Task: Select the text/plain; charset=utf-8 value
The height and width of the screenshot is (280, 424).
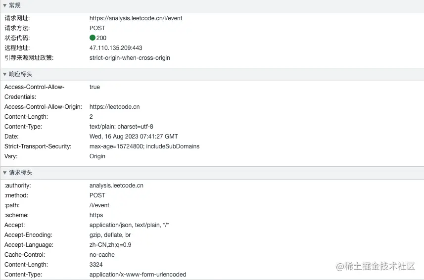Action: point(121,127)
